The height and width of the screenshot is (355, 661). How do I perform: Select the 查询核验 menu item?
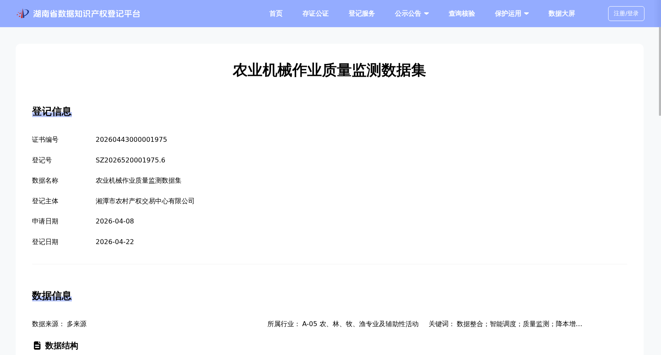click(x=462, y=14)
